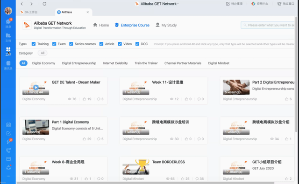This screenshot has width=299, height=184.
Task: Click the Alibaba GET Network logo
Action: point(27,25)
